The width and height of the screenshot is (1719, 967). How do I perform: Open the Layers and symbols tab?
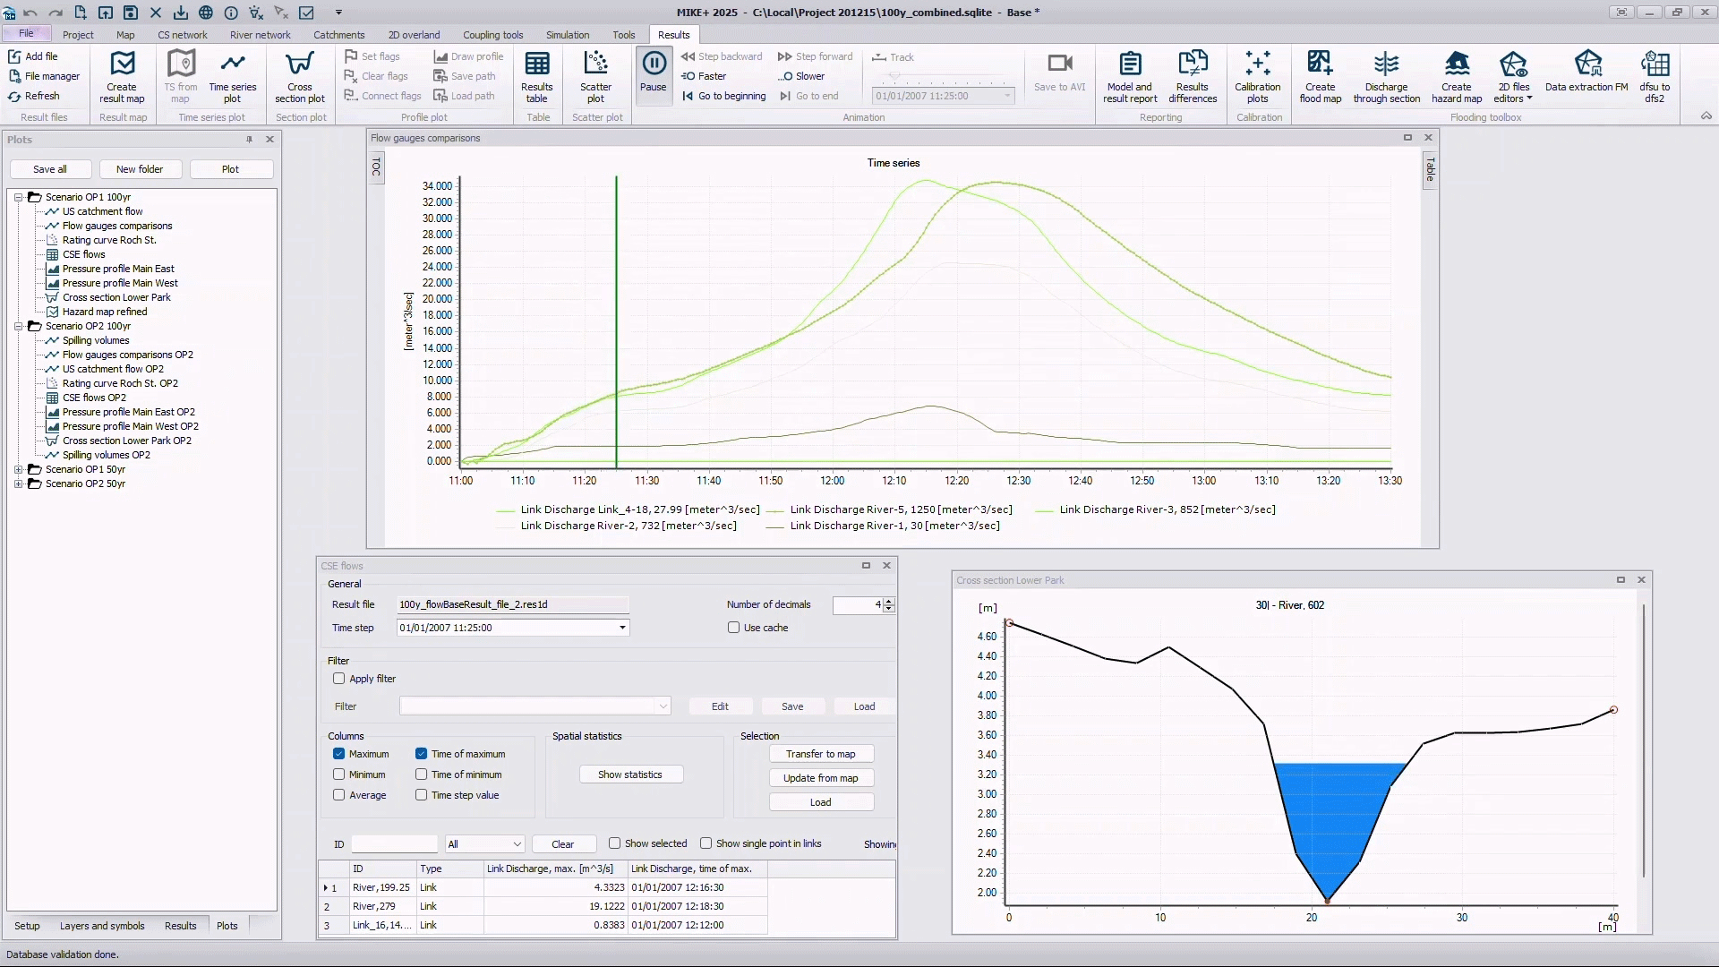(x=102, y=926)
